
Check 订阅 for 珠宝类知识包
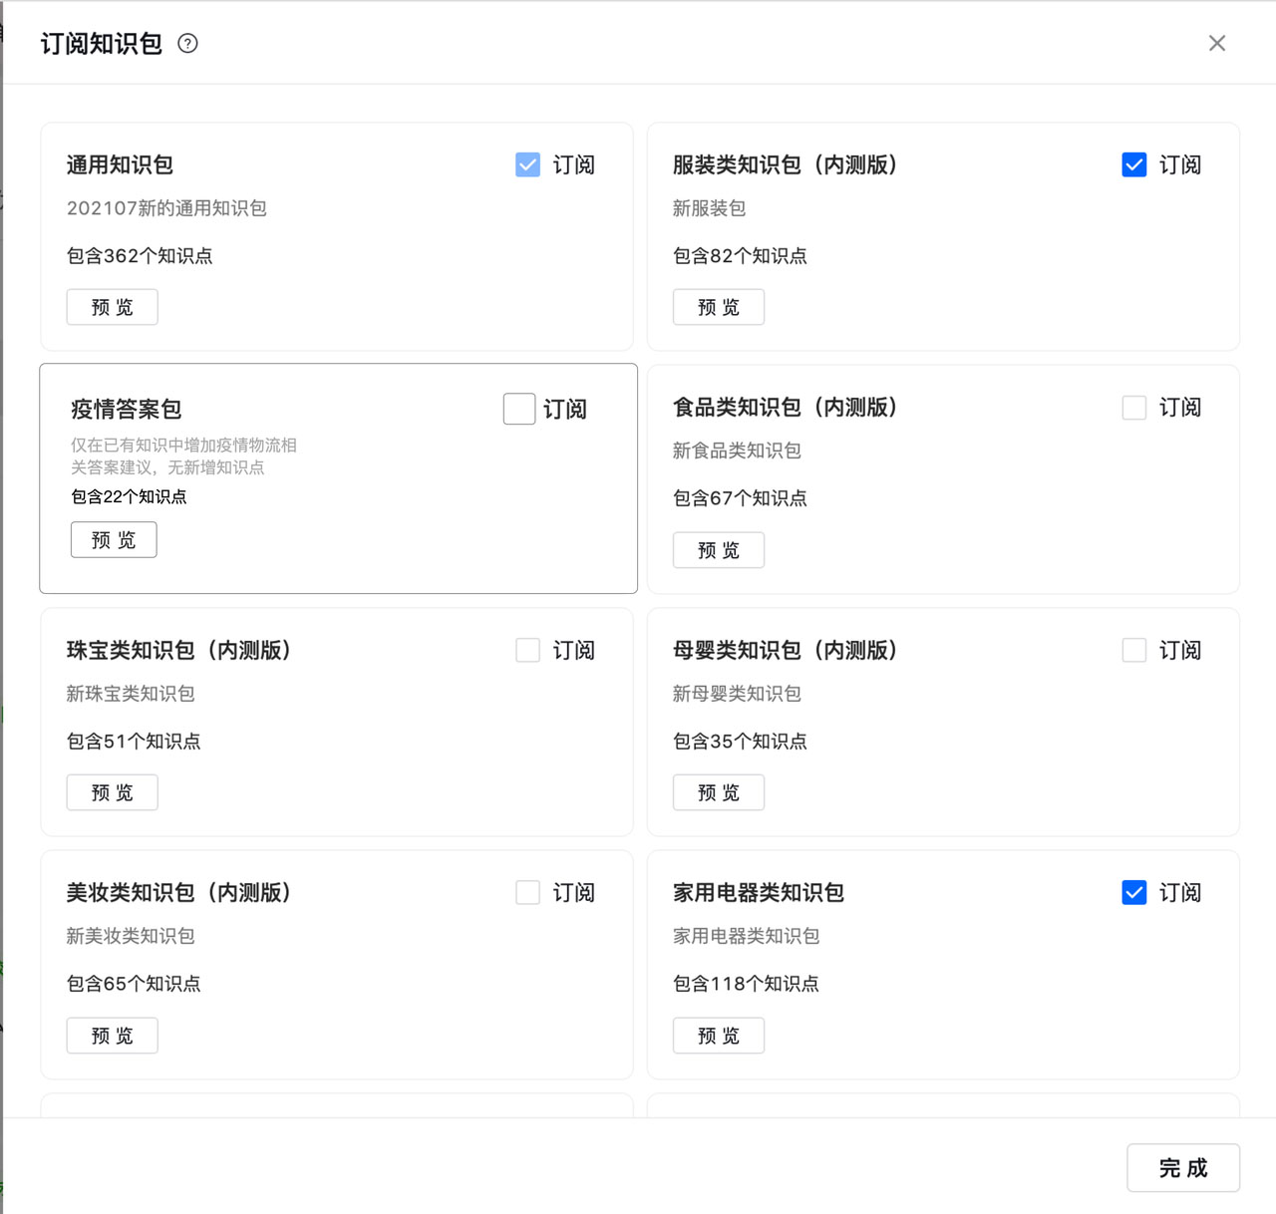click(527, 650)
